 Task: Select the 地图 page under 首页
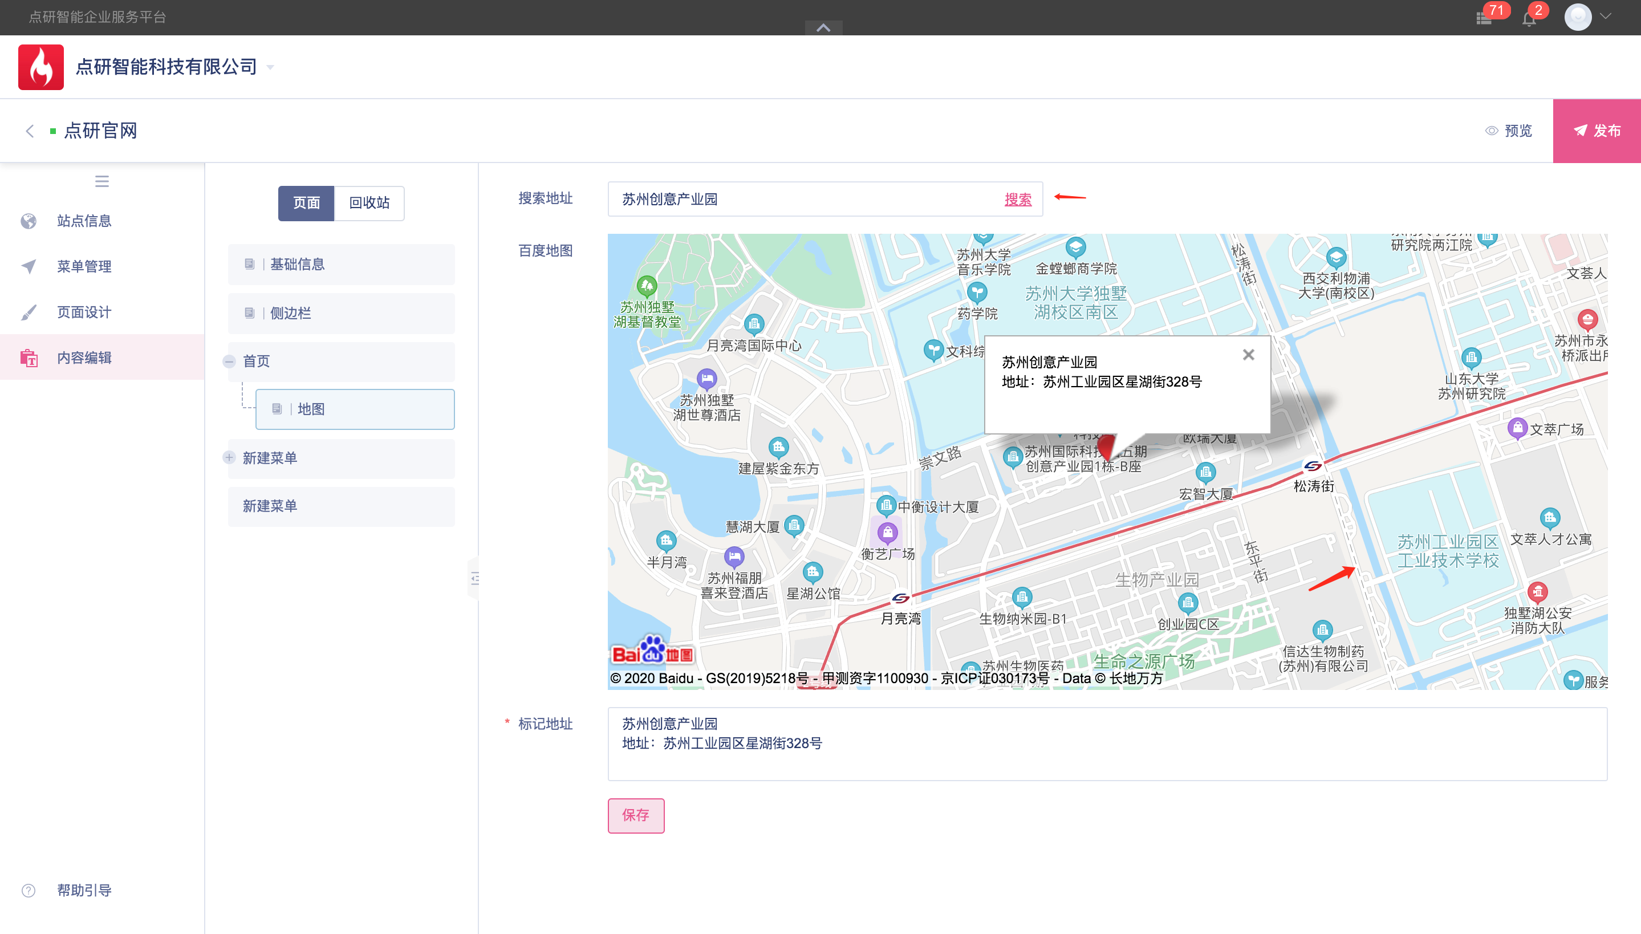click(x=355, y=409)
